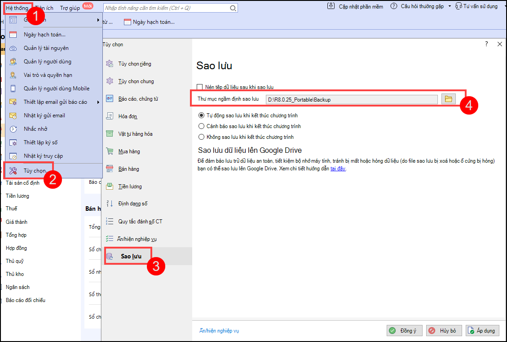The width and height of the screenshot is (507, 342).
Task: Open Quản lý tài nguyên from menu
Action: 46,48
